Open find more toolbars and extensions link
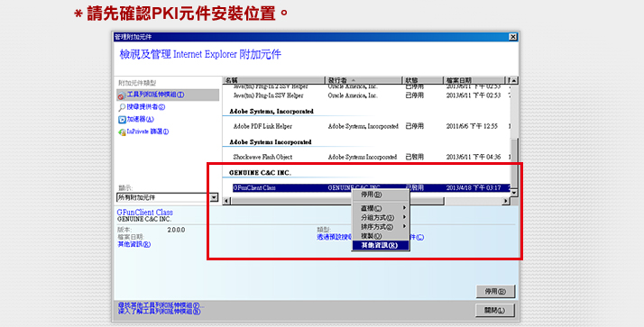This screenshot has height=327, width=644. [161, 305]
